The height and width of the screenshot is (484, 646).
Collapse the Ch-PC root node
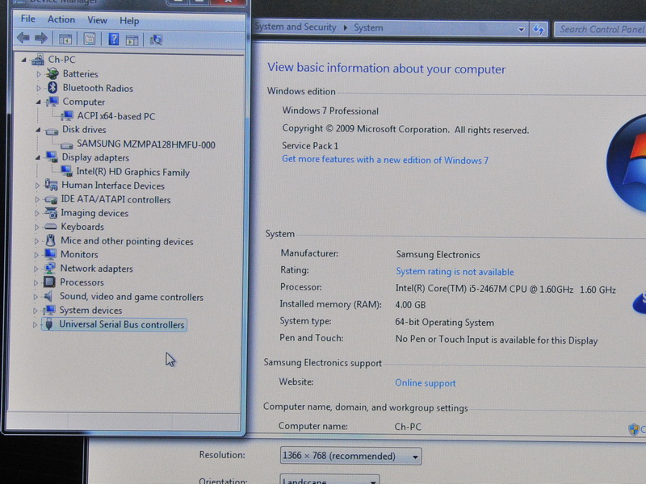tap(24, 60)
